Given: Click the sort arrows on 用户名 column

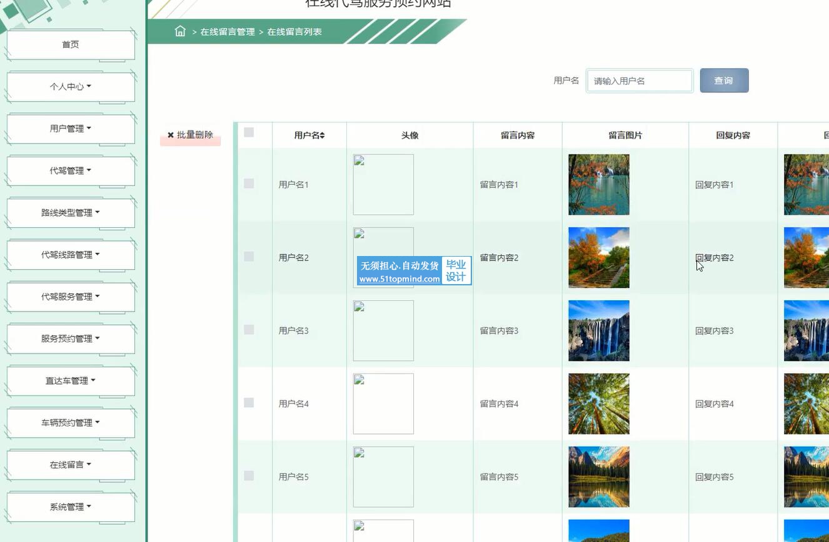Looking at the screenshot, I should coord(323,135).
